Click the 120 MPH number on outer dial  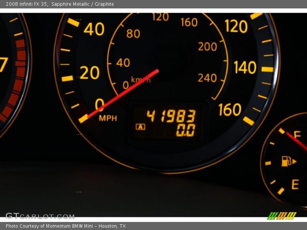[x=236, y=26]
